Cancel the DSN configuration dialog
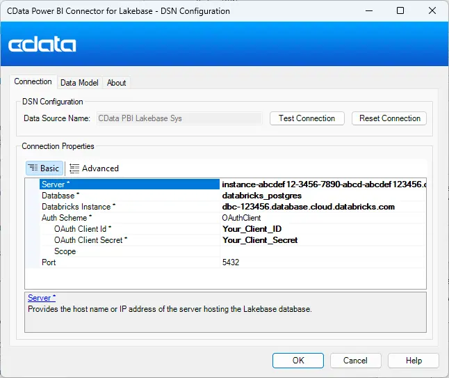The image size is (449, 378). pyautogui.click(x=355, y=361)
